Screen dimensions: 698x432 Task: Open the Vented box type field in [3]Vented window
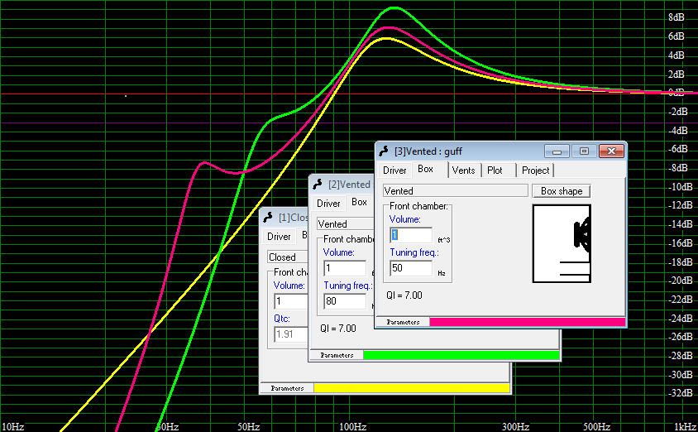click(x=455, y=191)
